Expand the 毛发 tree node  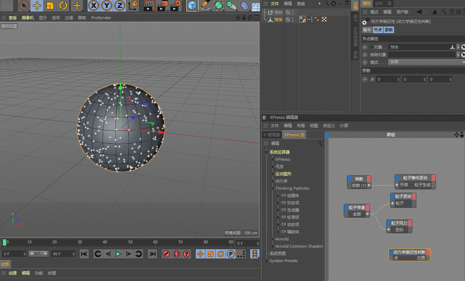pos(273,167)
